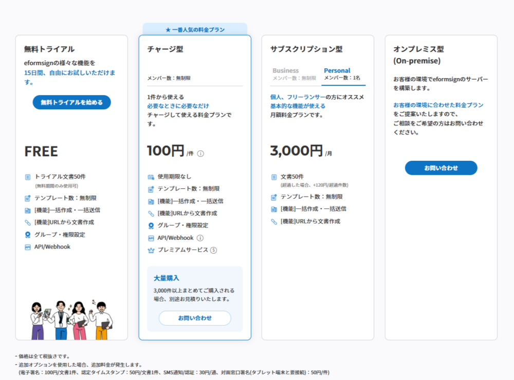Click document icon beside 文書50件
514x380 pixels.
click(x=274, y=177)
